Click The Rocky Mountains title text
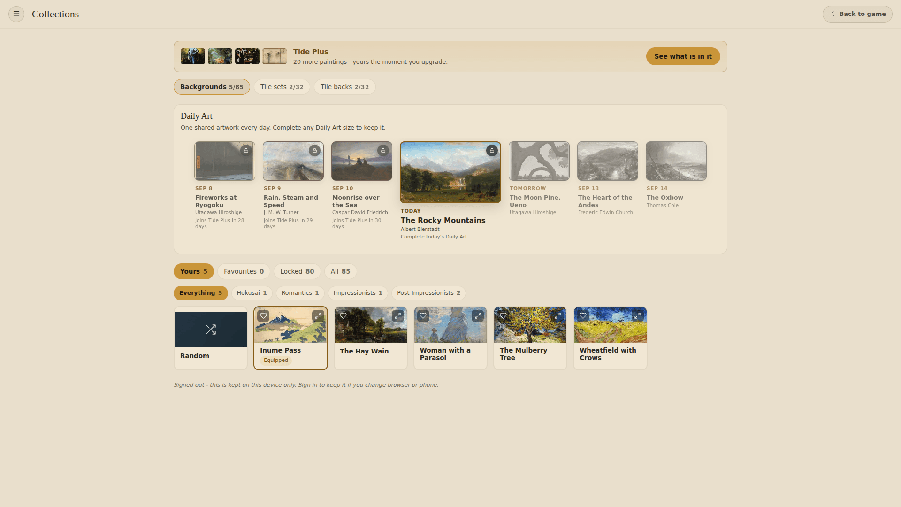The height and width of the screenshot is (507, 901). (x=443, y=221)
